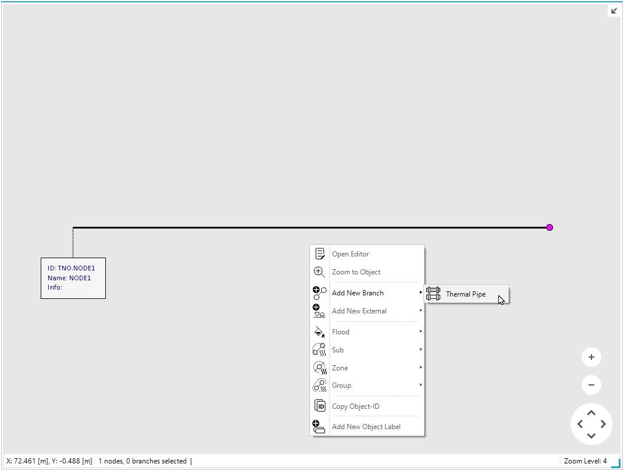Click the collapse arrow icon at top right

[x=614, y=10]
